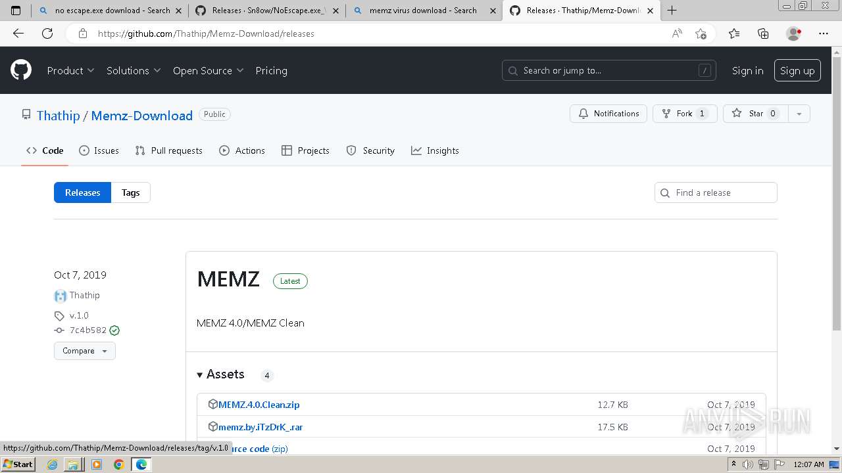Viewport: 842px width, 473px height.
Task: Download MEMZ.4.0.Clean.zip asset
Action: (x=259, y=405)
